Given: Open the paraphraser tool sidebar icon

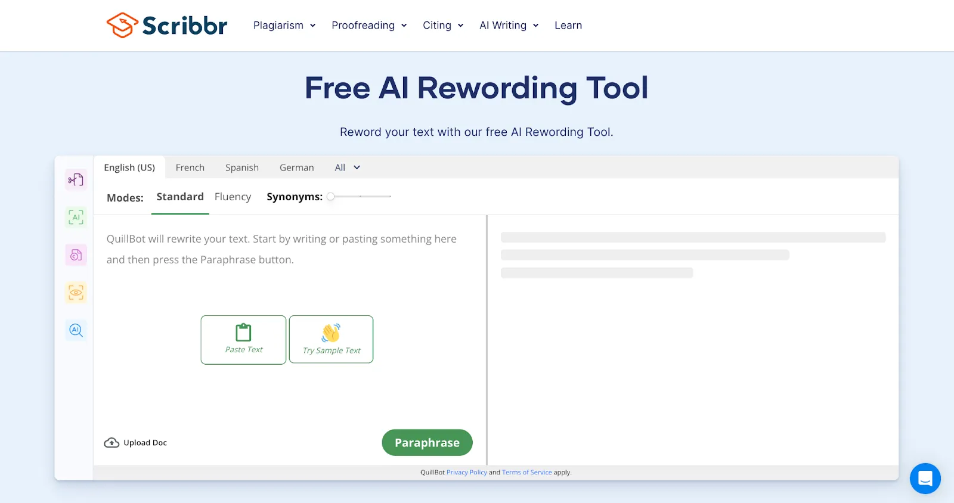Looking at the screenshot, I should tap(76, 179).
